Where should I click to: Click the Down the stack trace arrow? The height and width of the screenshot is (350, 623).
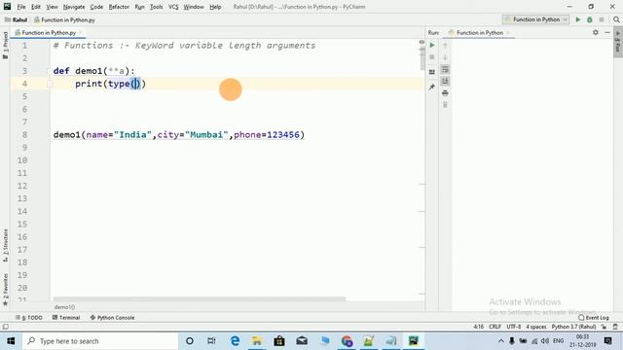(445, 57)
